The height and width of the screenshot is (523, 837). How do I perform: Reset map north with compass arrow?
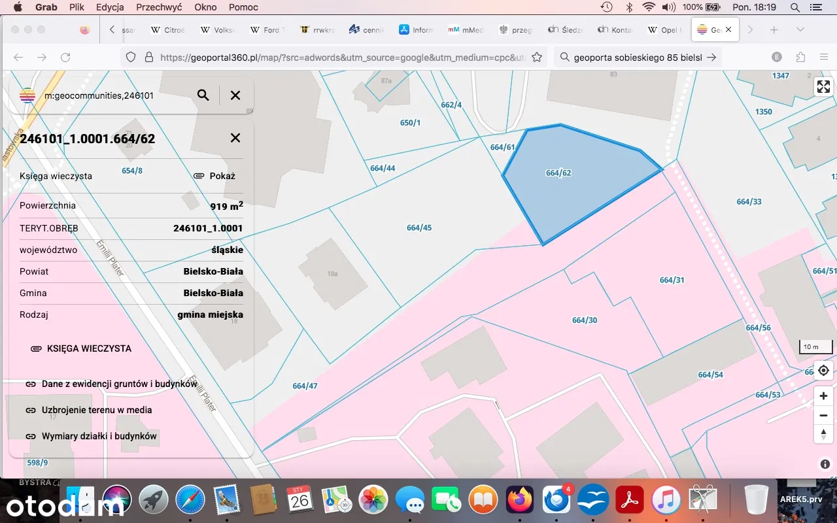823,434
